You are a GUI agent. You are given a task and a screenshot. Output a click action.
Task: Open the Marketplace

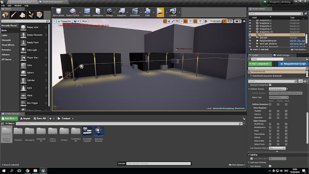coord(98,12)
